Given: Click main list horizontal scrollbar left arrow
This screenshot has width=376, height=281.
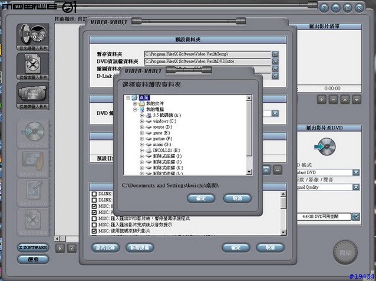Looking at the screenshot, I should pos(57,238).
